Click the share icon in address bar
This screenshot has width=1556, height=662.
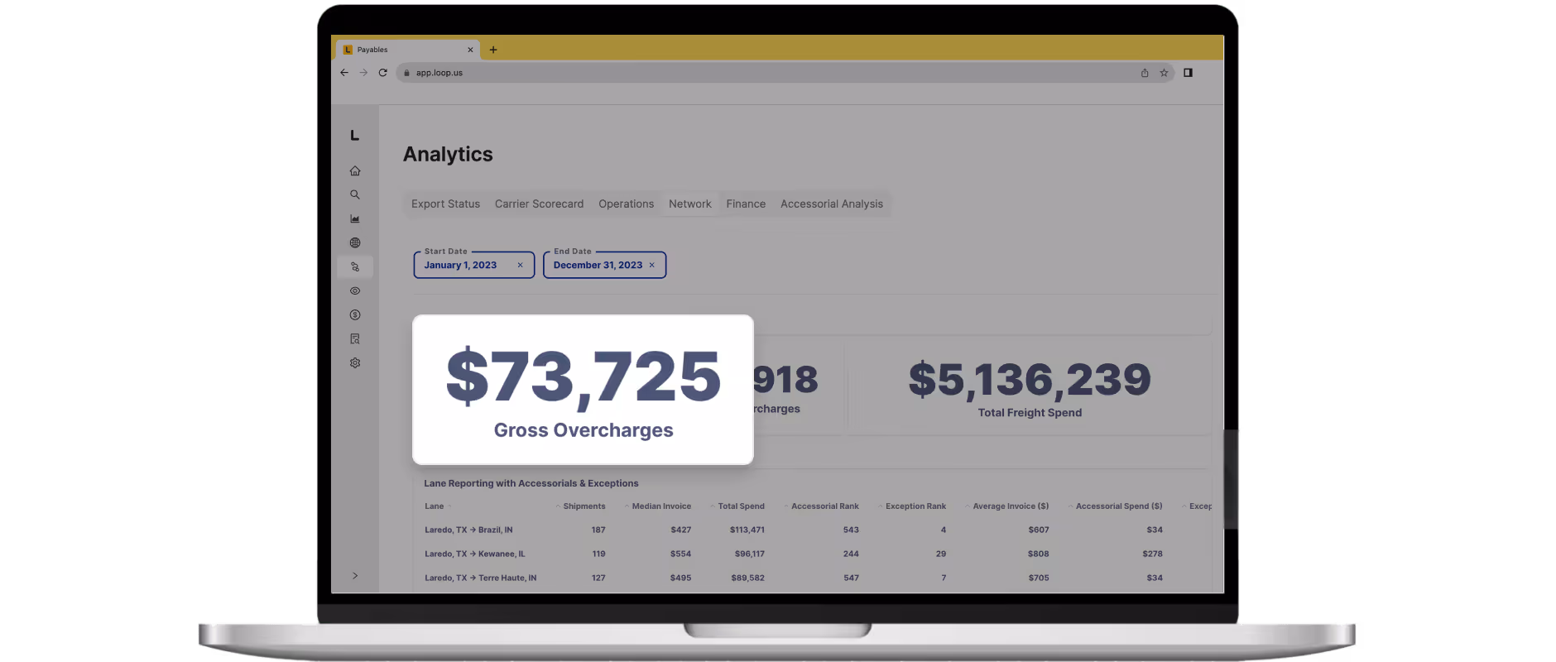coord(1145,73)
